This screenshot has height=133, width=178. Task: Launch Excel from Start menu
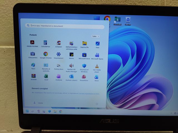click(x=46, y=77)
